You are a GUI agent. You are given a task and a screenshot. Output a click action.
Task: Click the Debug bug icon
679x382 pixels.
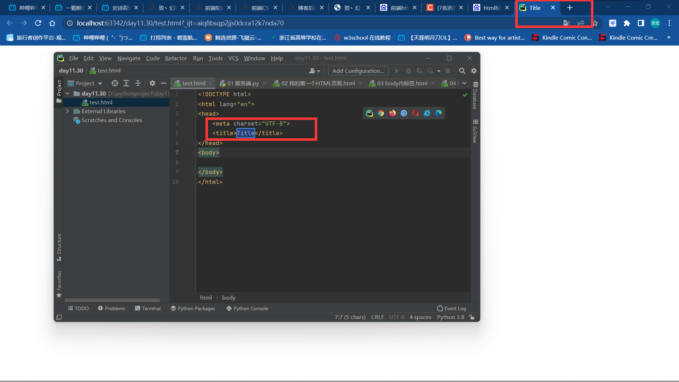408,71
